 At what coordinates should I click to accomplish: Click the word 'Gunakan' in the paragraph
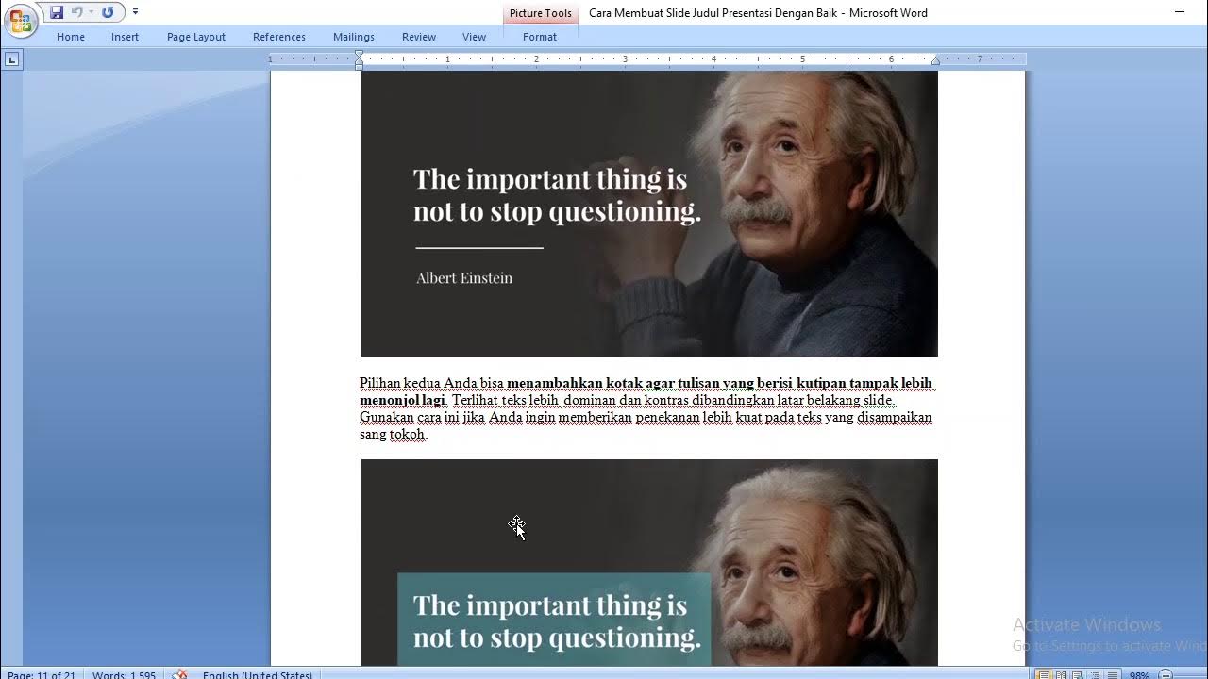[386, 417]
